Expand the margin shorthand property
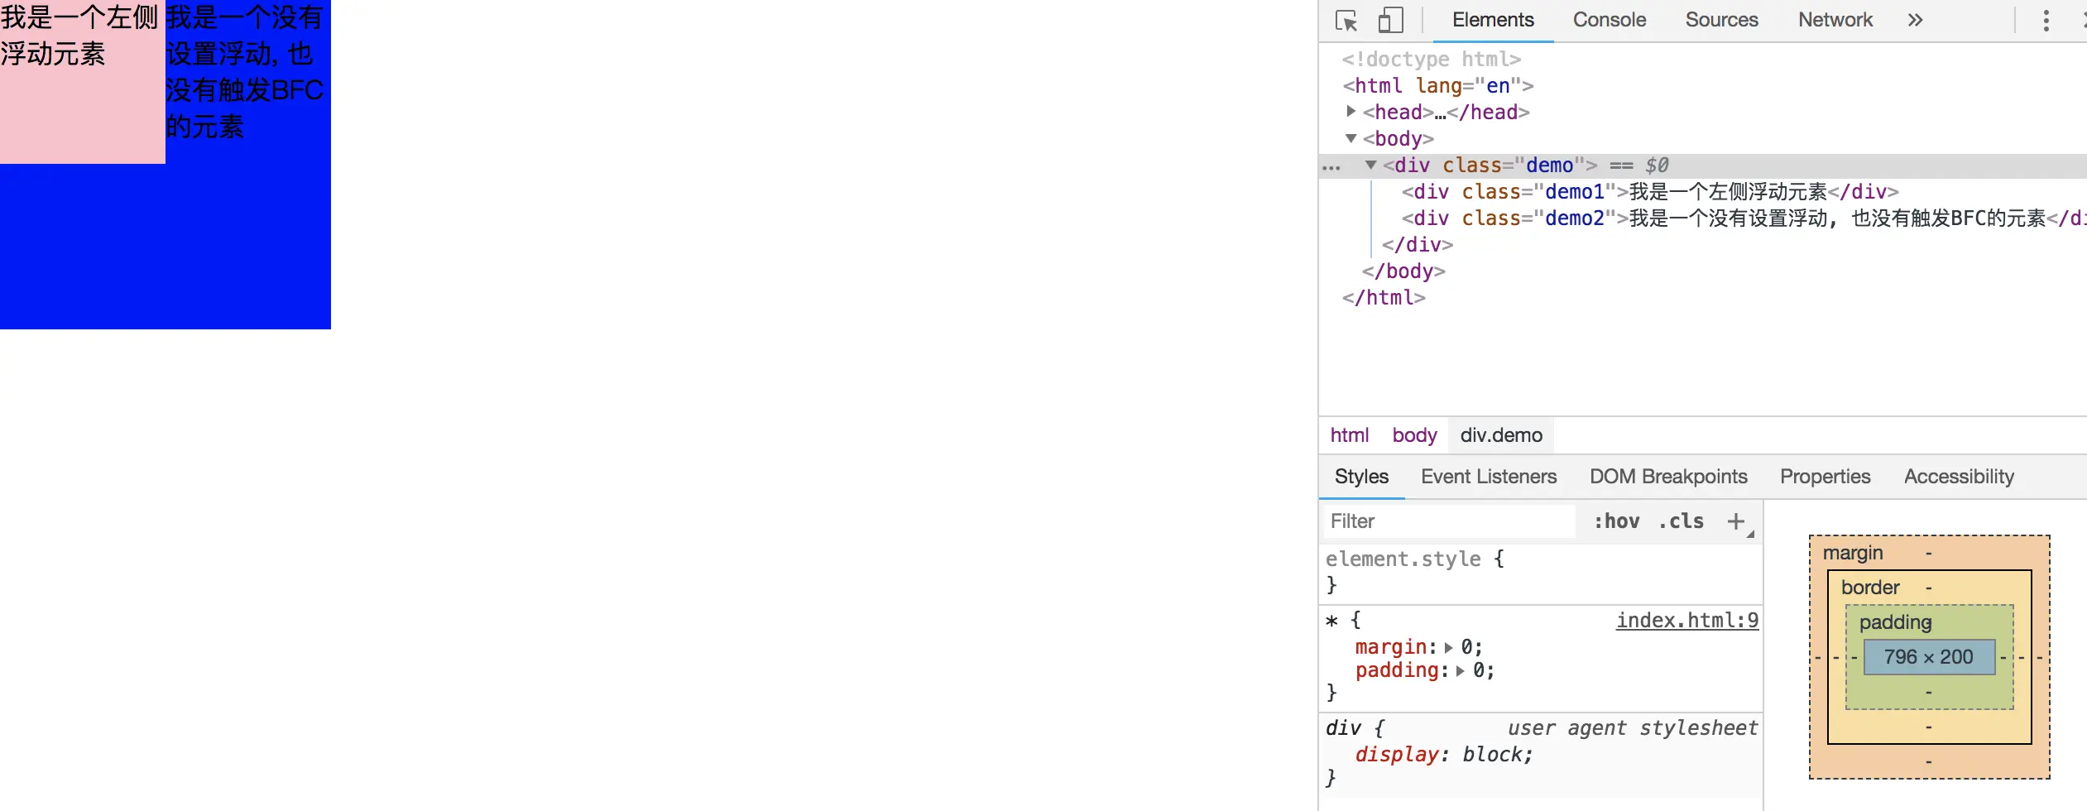This screenshot has width=2087, height=811. [1448, 647]
